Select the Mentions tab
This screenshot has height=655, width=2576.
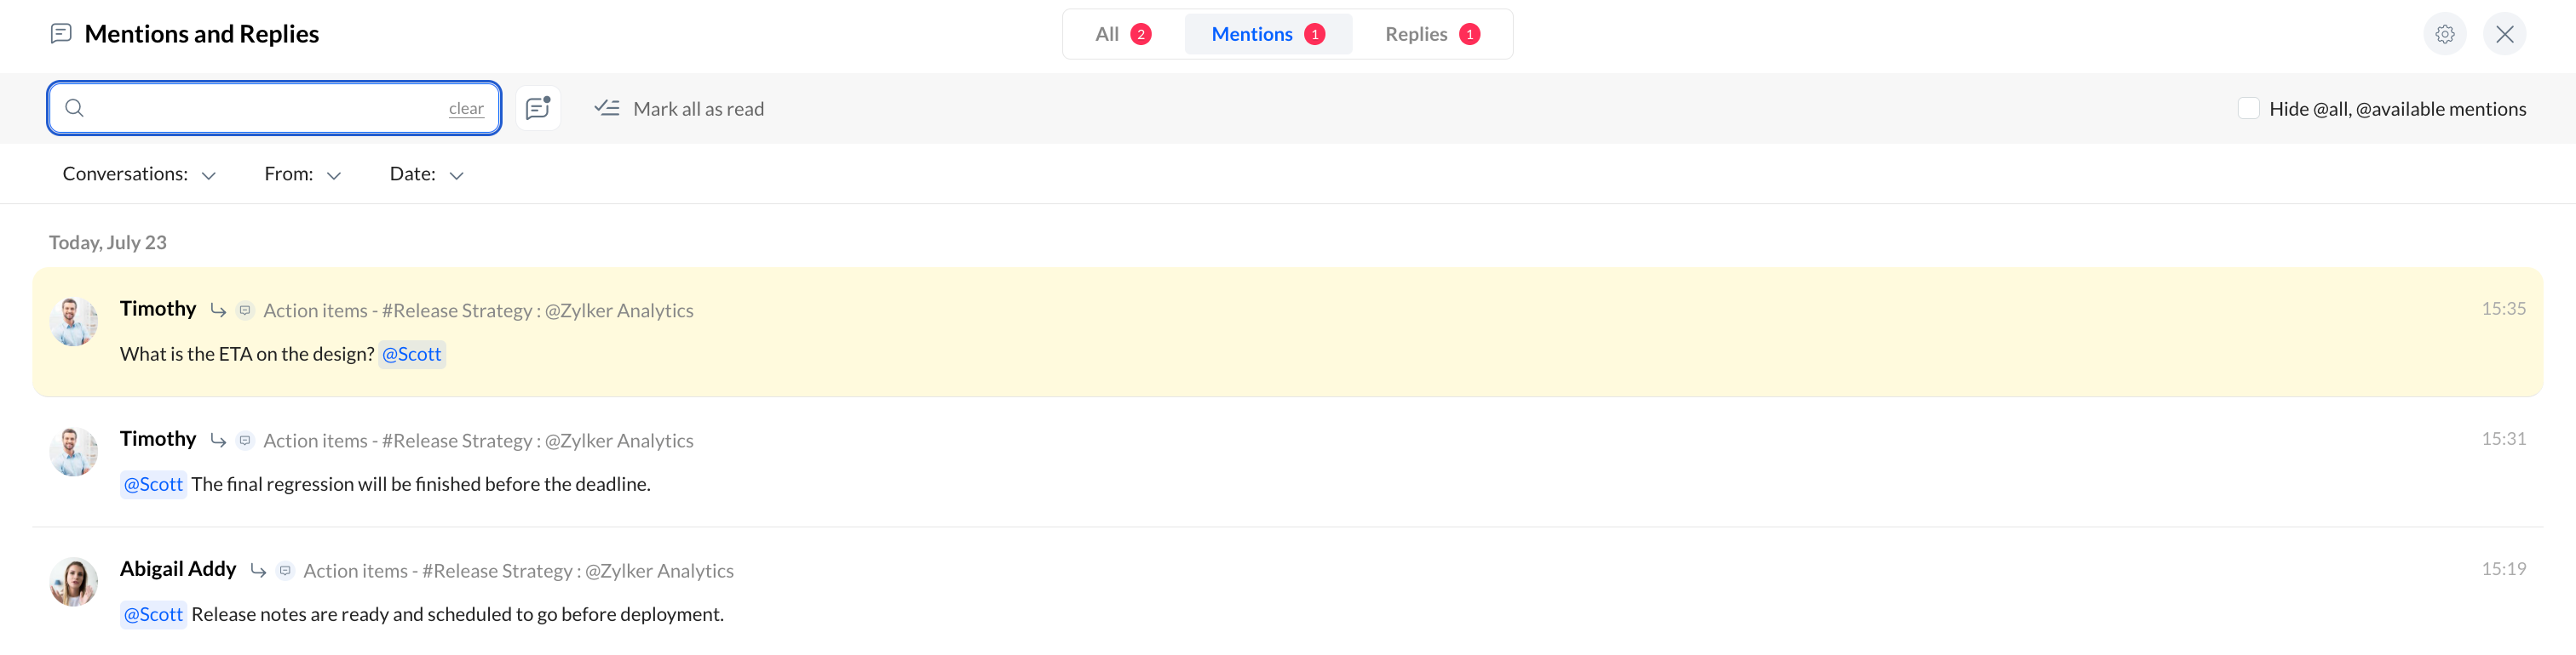pos(1268,34)
